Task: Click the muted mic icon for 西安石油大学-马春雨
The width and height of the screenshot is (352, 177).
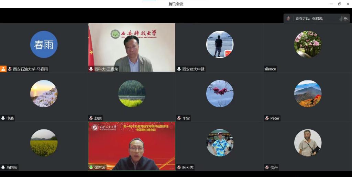Action: click(10, 69)
